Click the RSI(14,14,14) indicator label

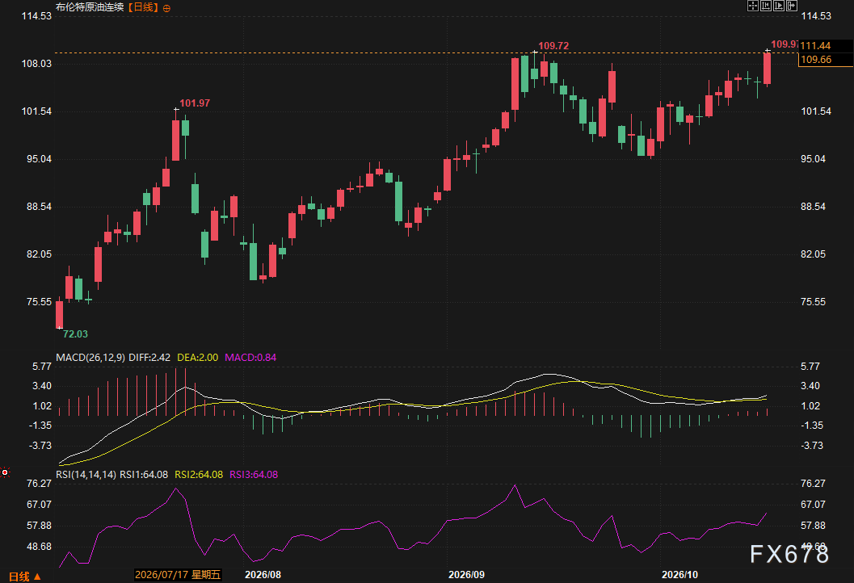coord(86,475)
